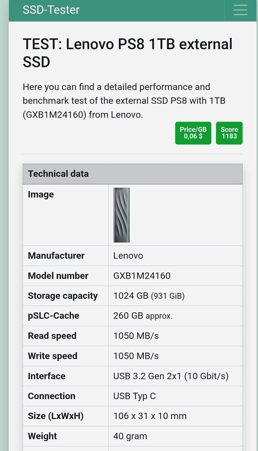The image size is (258, 451).
Task: Open the hamburger navigation menu
Action: (240, 10)
